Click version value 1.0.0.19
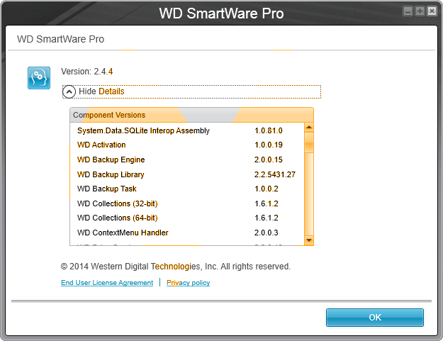This screenshot has width=443, height=341. tap(269, 145)
